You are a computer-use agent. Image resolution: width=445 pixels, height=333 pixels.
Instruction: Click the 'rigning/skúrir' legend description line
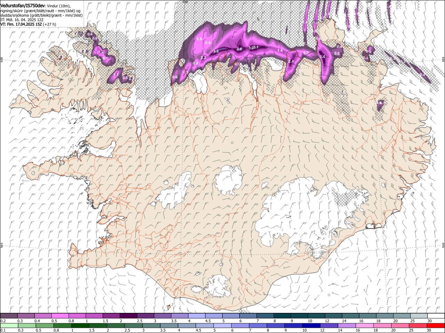pyautogui.click(x=41, y=11)
